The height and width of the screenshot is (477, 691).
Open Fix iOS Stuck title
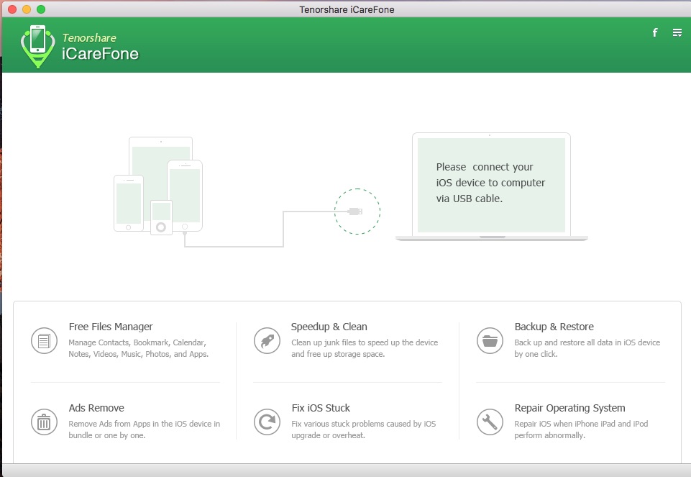(x=321, y=408)
